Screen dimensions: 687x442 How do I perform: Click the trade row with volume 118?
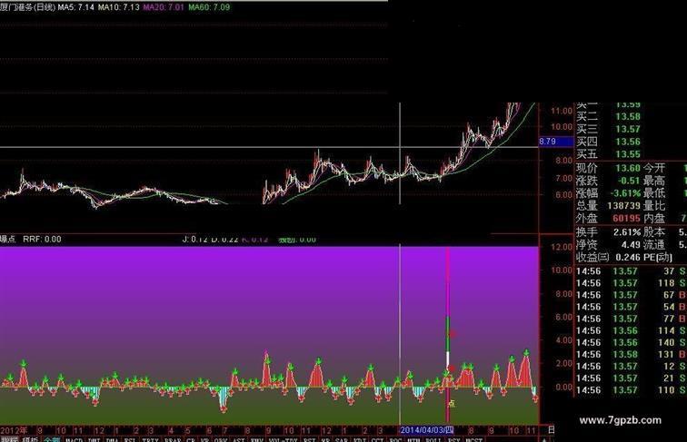click(x=631, y=283)
